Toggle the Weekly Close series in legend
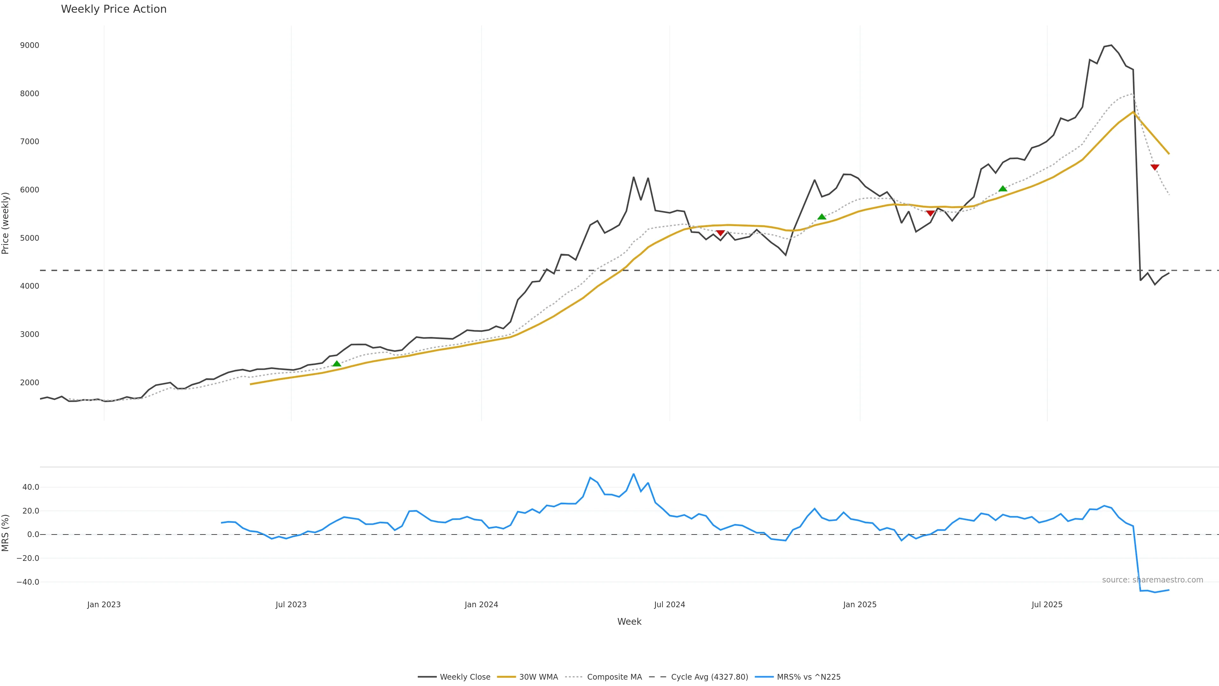The width and height of the screenshot is (1219, 686). (x=465, y=677)
